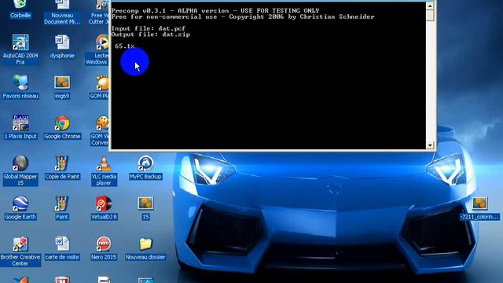Click 'Output file: dat.zip' console line
This screenshot has height=283, width=503.
[150, 35]
